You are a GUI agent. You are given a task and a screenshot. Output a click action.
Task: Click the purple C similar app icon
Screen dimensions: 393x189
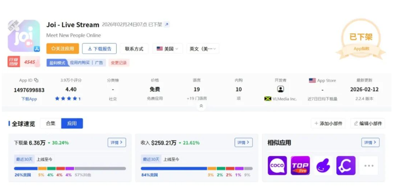[346, 165]
